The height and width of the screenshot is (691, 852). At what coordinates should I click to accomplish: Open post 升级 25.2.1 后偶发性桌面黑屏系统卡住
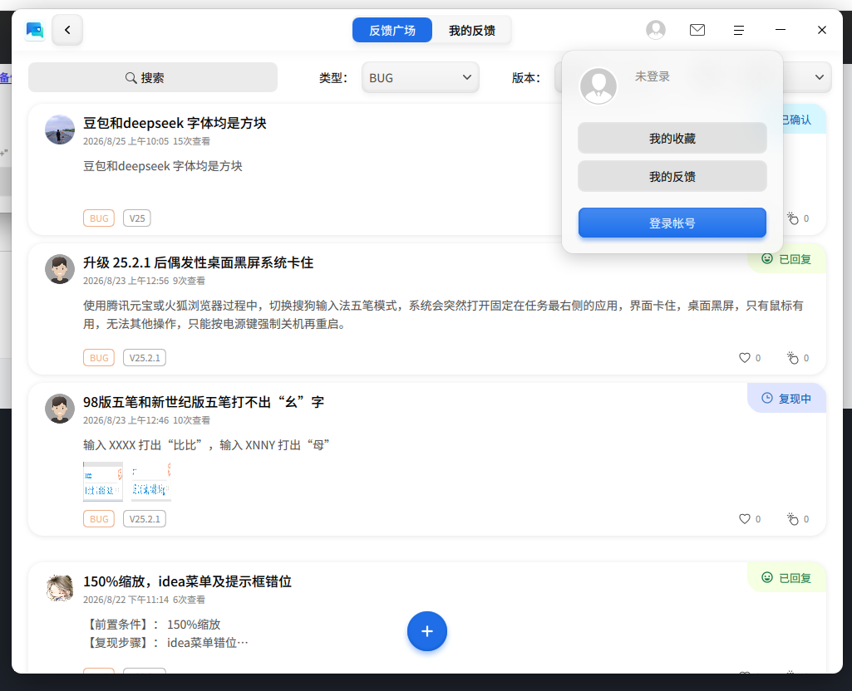(x=198, y=262)
